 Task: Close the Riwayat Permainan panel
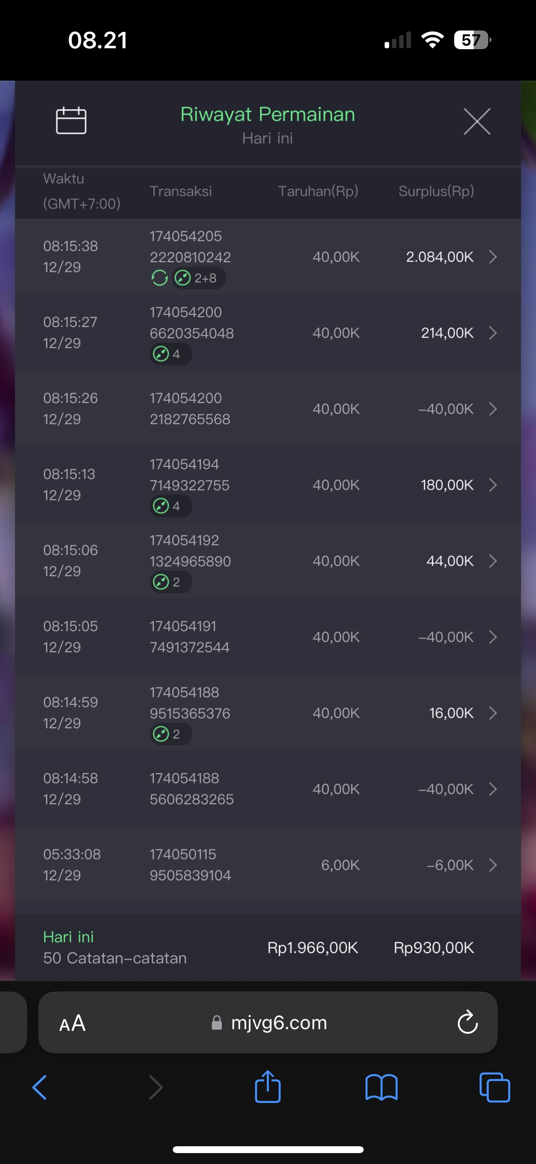[x=477, y=122]
